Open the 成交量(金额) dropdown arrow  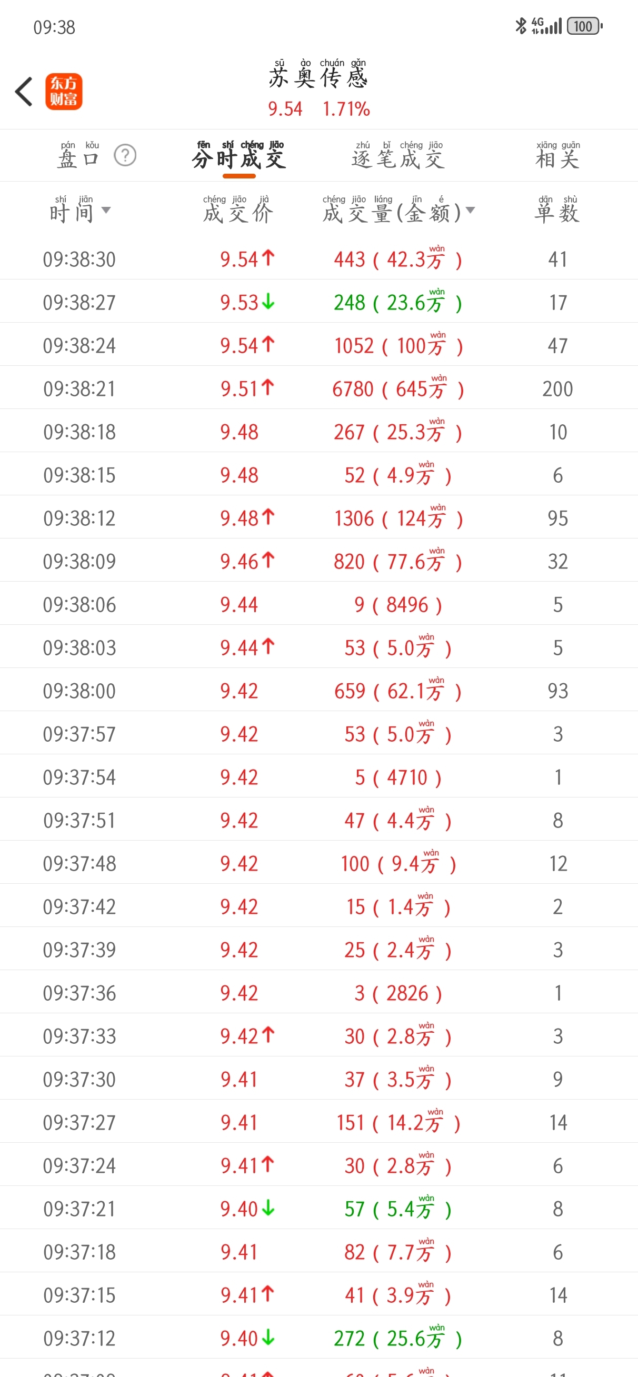coord(470,210)
